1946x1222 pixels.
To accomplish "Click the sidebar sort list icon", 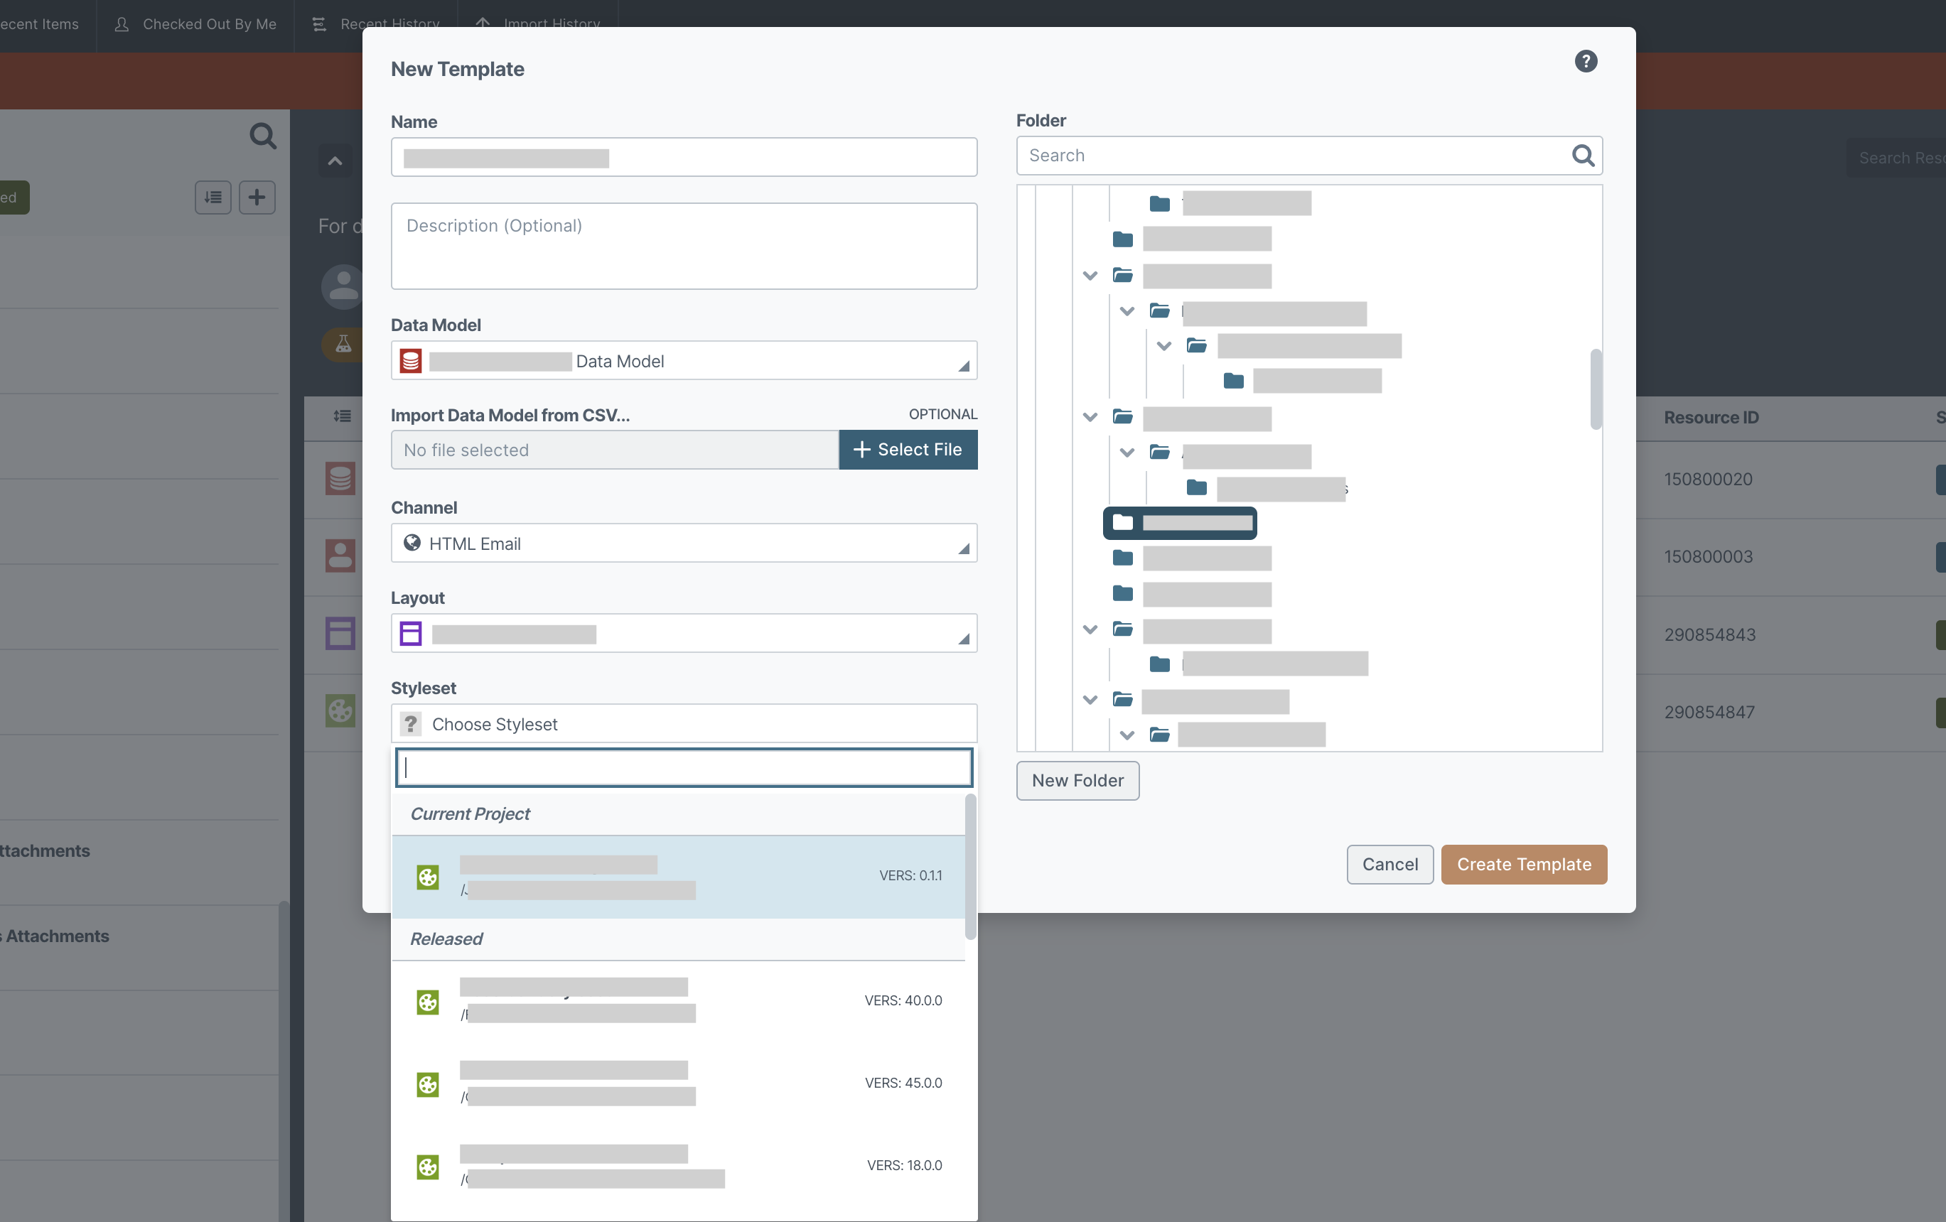I will 213,197.
